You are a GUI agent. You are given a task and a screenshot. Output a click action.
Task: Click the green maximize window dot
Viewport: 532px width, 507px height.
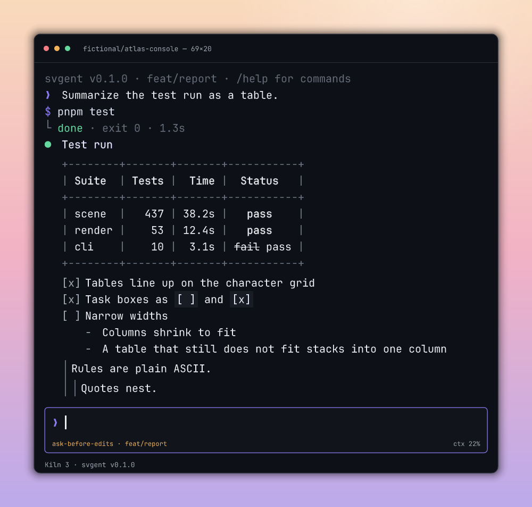point(68,48)
